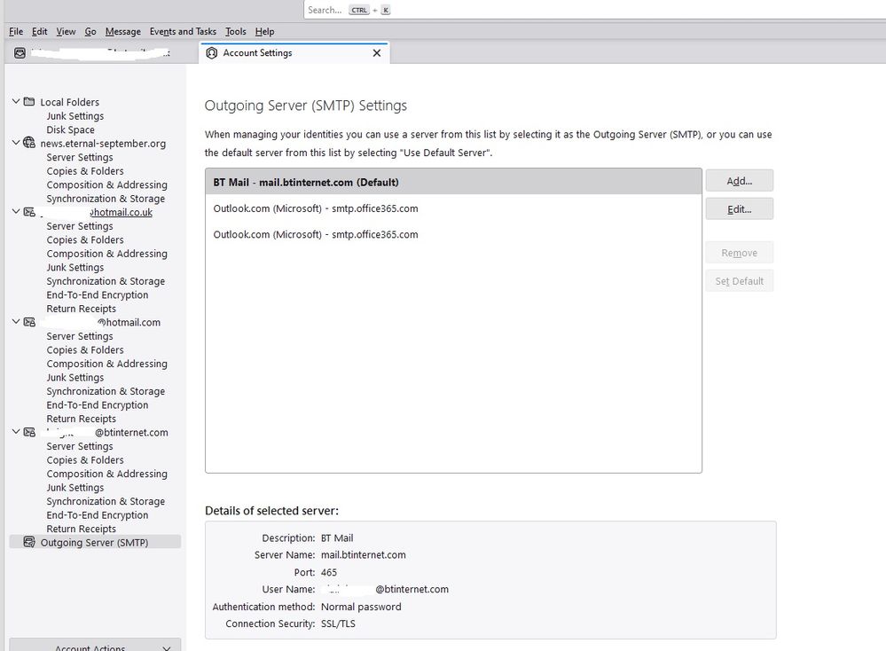Click the Outgoing Server (SMTP) icon

click(30, 542)
